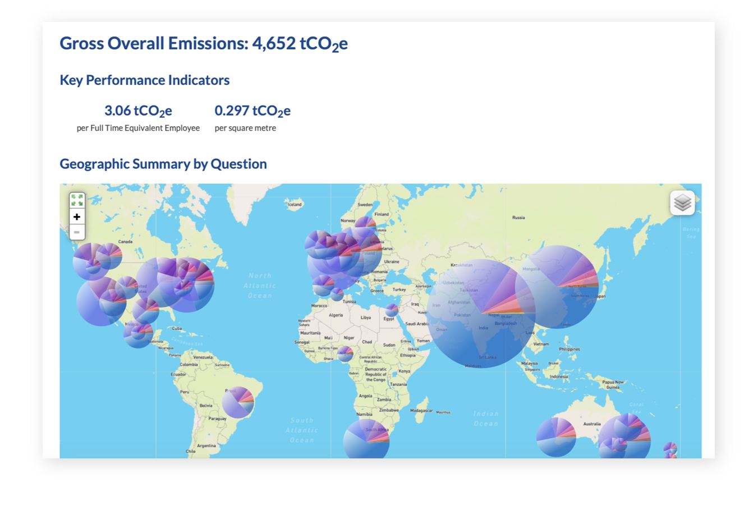Click the Indian Ocean label

(x=486, y=419)
